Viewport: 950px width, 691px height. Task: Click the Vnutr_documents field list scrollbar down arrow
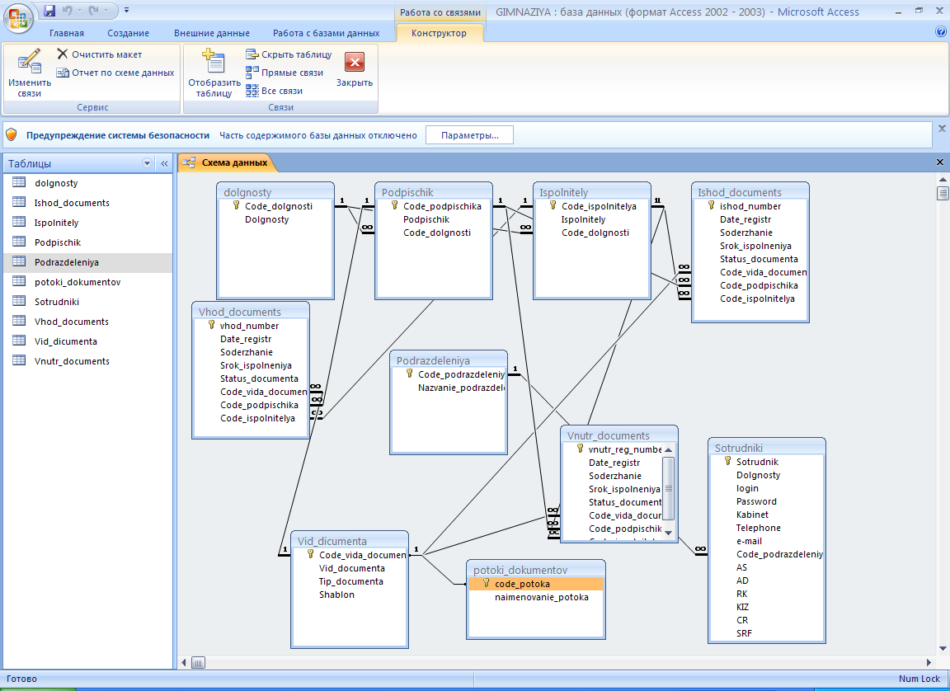pyautogui.click(x=668, y=533)
